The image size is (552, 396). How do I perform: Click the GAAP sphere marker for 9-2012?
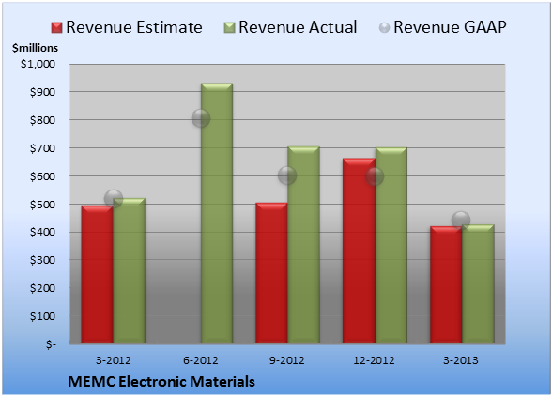coord(287,175)
